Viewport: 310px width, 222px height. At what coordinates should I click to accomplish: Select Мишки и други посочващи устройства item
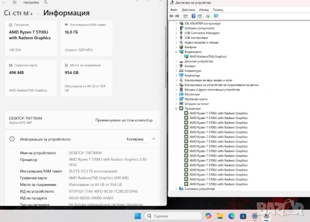[x=212, y=89]
